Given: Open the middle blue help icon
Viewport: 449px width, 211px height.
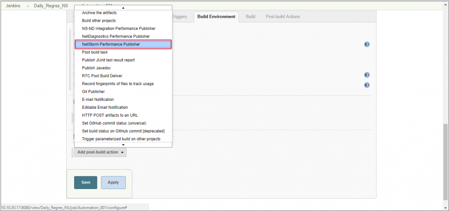Looking at the screenshot, I should (x=367, y=75).
